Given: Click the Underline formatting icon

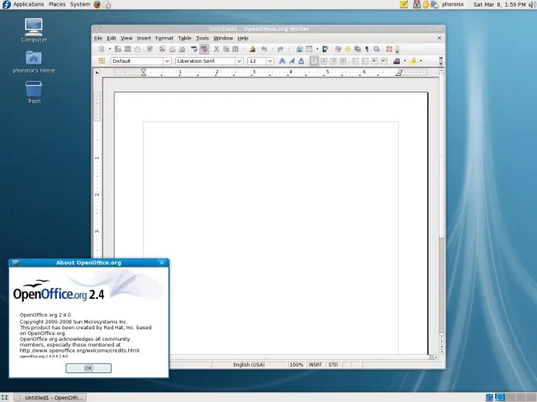Looking at the screenshot, I should click(302, 61).
